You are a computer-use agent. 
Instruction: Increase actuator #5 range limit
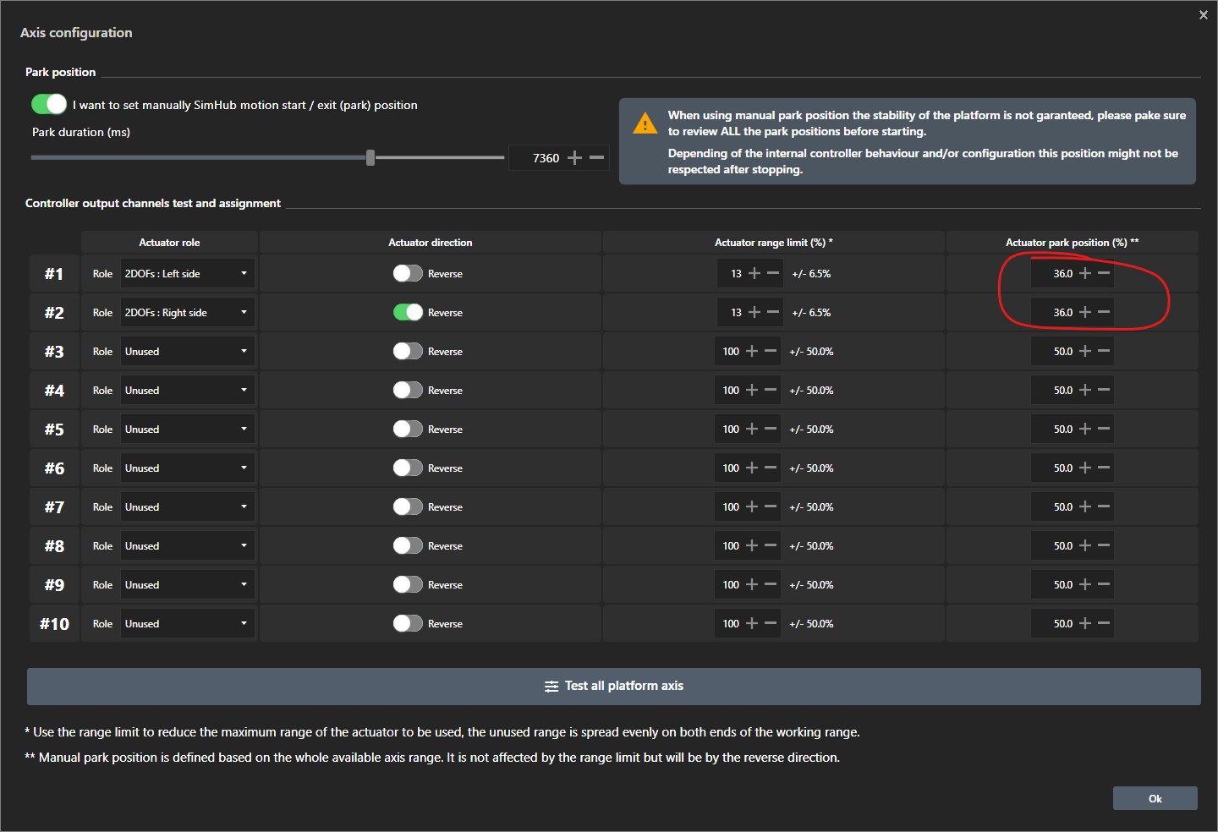[x=752, y=430]
